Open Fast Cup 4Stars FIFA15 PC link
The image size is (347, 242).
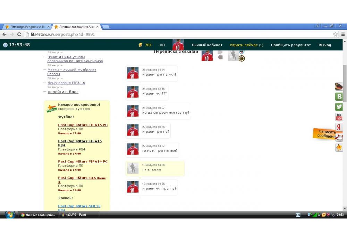point(83,125)
